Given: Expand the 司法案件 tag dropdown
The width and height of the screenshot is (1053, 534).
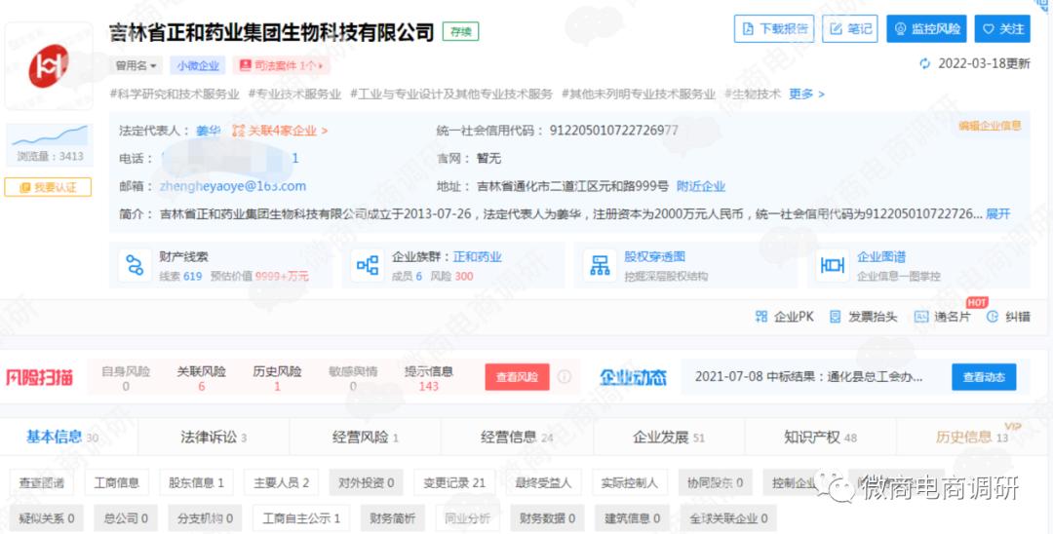Looking at the screenshot, I should point(278,65).
